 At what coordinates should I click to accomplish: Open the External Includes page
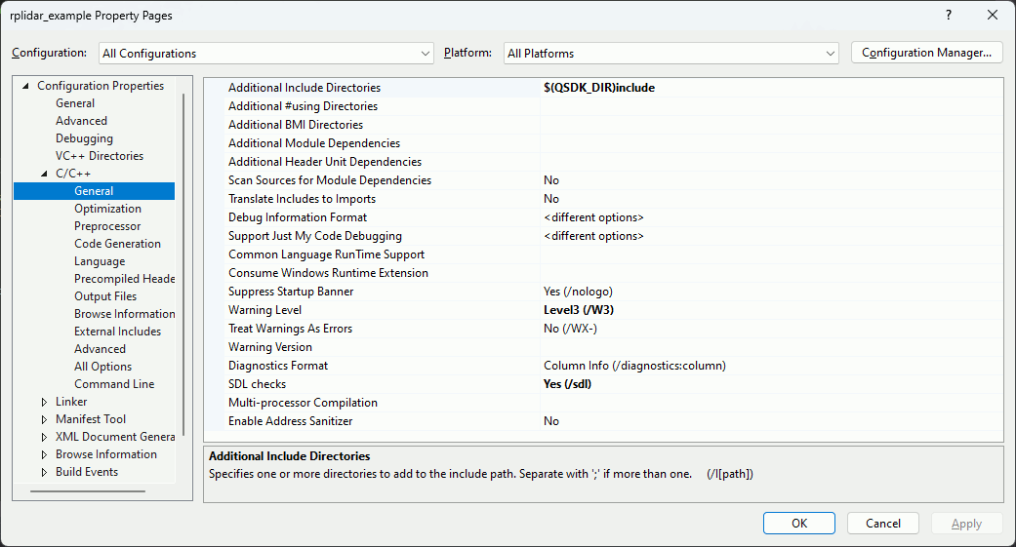(117, 331)
